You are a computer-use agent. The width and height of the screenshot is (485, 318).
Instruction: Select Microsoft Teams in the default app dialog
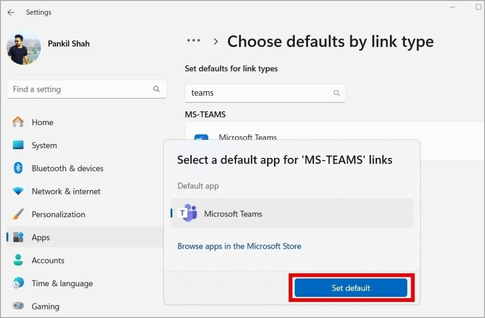[x=292, y=213]
